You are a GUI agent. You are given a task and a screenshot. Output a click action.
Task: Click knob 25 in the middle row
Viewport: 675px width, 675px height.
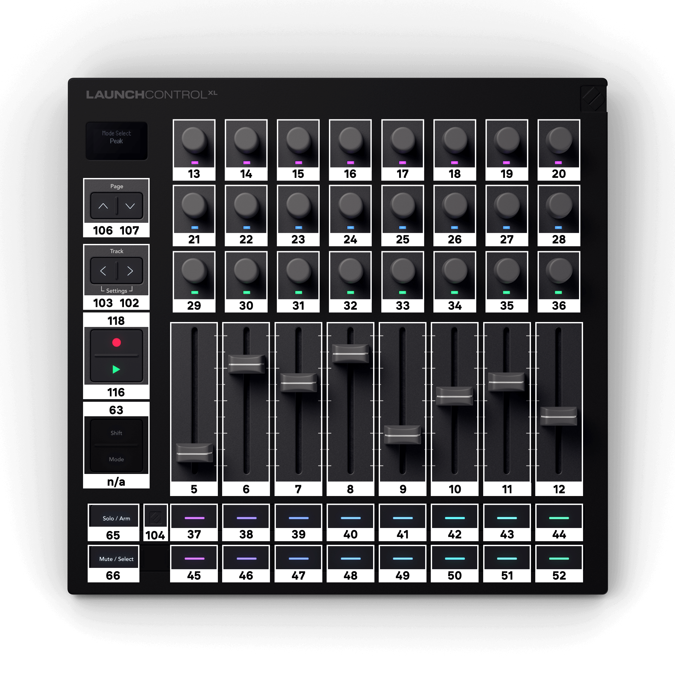[x=402, y=205]
